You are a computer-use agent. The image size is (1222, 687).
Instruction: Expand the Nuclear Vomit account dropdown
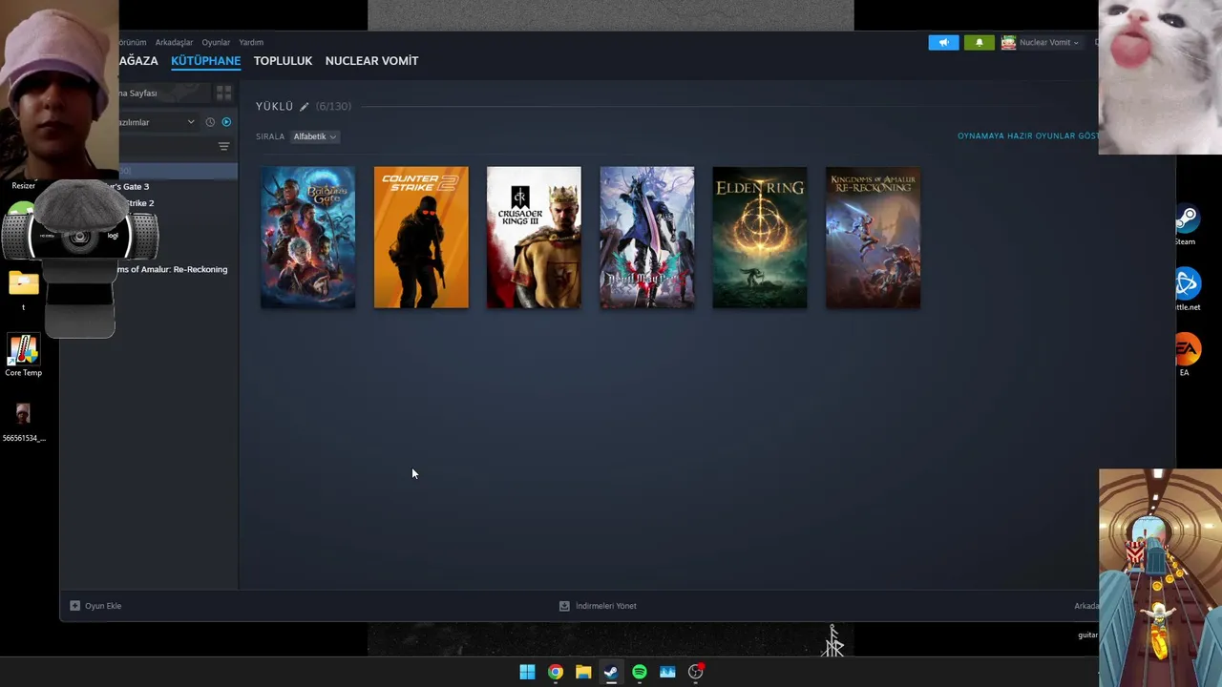(x=1049, y=42)
